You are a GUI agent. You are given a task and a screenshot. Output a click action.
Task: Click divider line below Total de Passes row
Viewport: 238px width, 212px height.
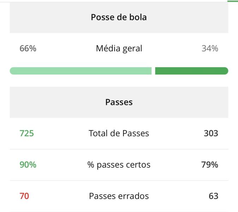(119, 149)
